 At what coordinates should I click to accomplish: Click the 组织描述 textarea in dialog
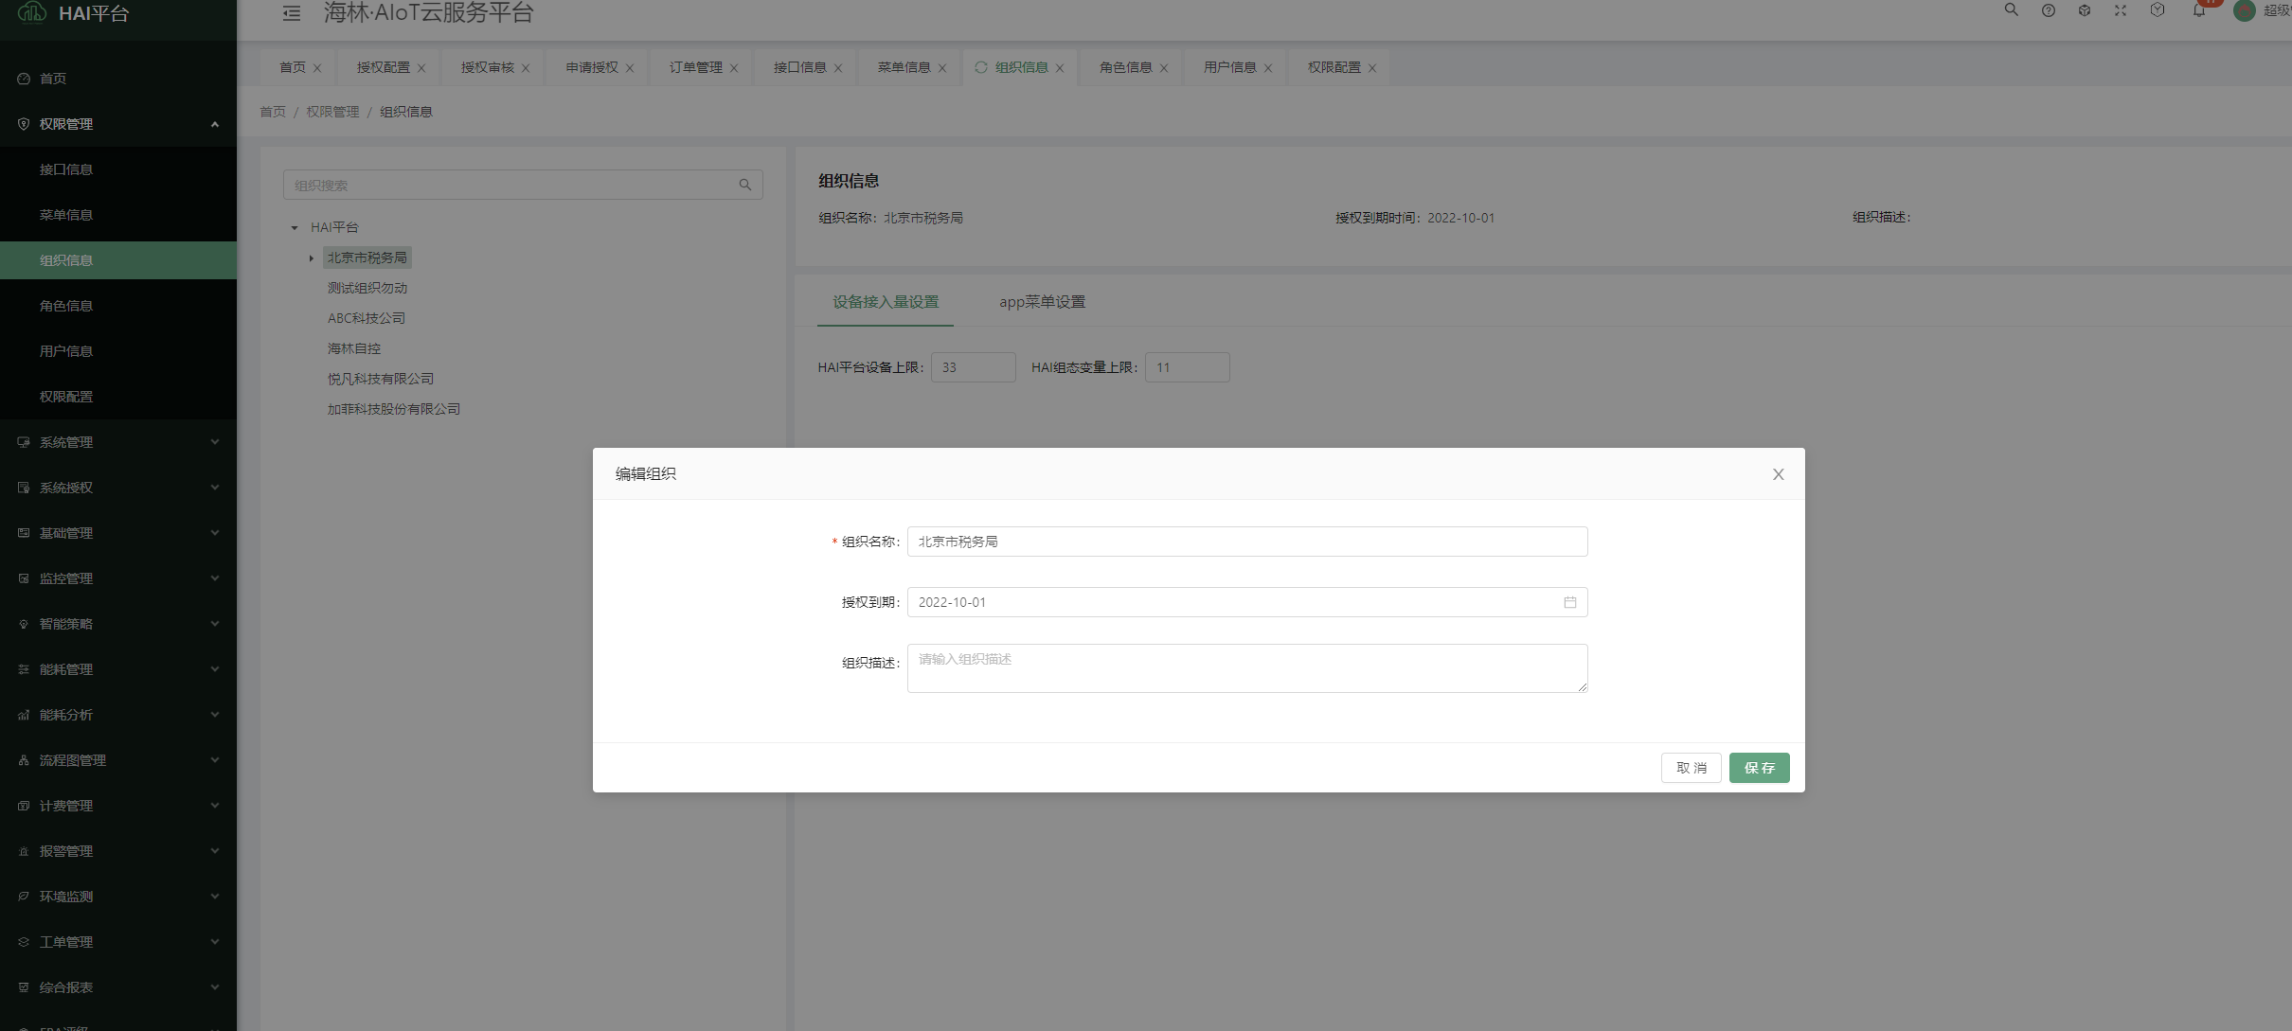[1246, 668]
